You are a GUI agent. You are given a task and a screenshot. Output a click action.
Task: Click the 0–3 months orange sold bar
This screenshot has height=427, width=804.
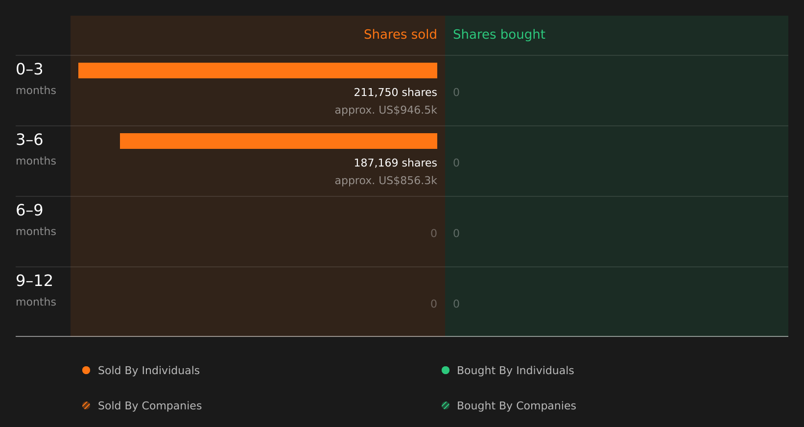tap(258, 71)
